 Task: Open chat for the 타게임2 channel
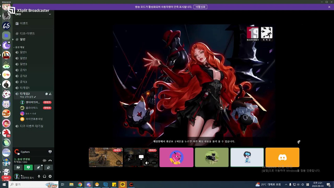(x=46, y=94)
